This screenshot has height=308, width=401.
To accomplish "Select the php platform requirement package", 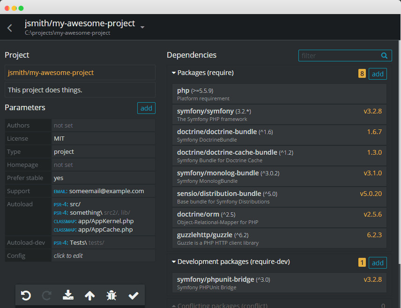I will pos(279,94).
